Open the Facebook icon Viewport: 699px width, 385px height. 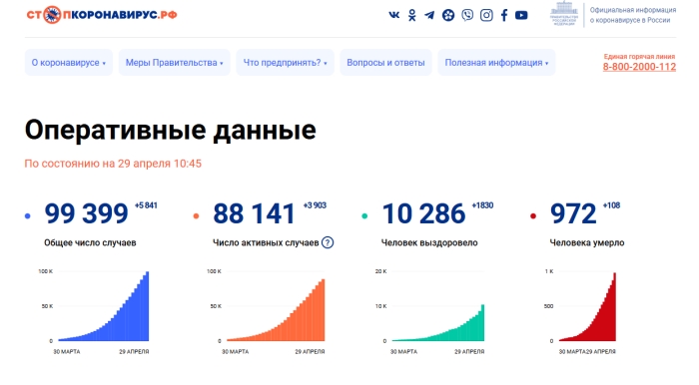(504, 15)
